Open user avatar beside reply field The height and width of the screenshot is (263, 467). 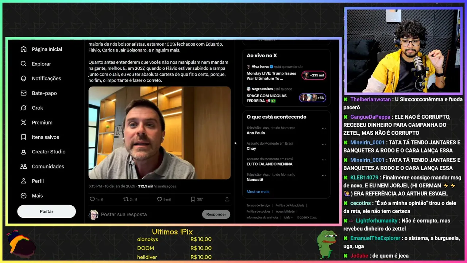[94, 214]
